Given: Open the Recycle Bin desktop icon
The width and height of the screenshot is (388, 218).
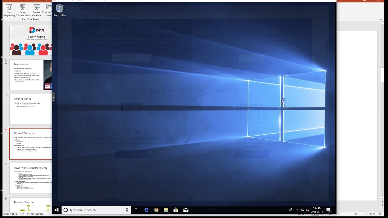Looking at the screenshot, I should pyautogui.click(x=59, y=10).
